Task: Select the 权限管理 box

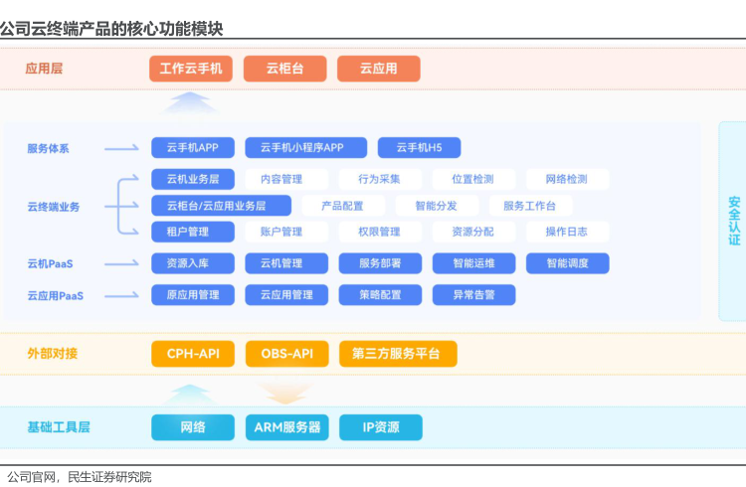Action: [x=380, y=232]
